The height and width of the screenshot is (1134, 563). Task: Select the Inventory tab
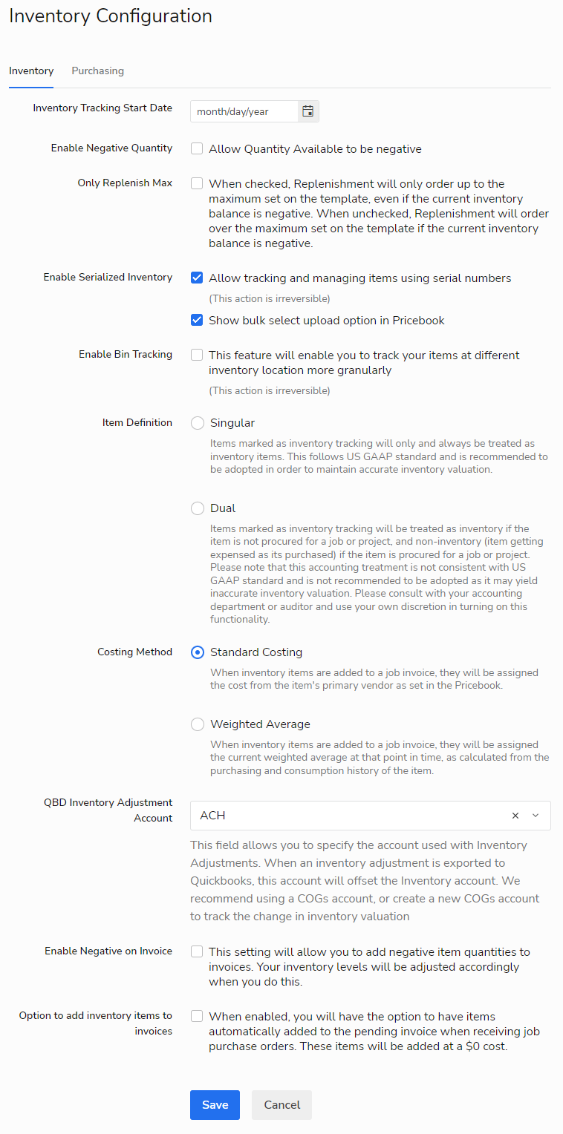pyautogui.click(x=31, y=71)
